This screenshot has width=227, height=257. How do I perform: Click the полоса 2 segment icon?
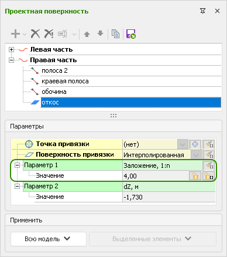(35, 70)
